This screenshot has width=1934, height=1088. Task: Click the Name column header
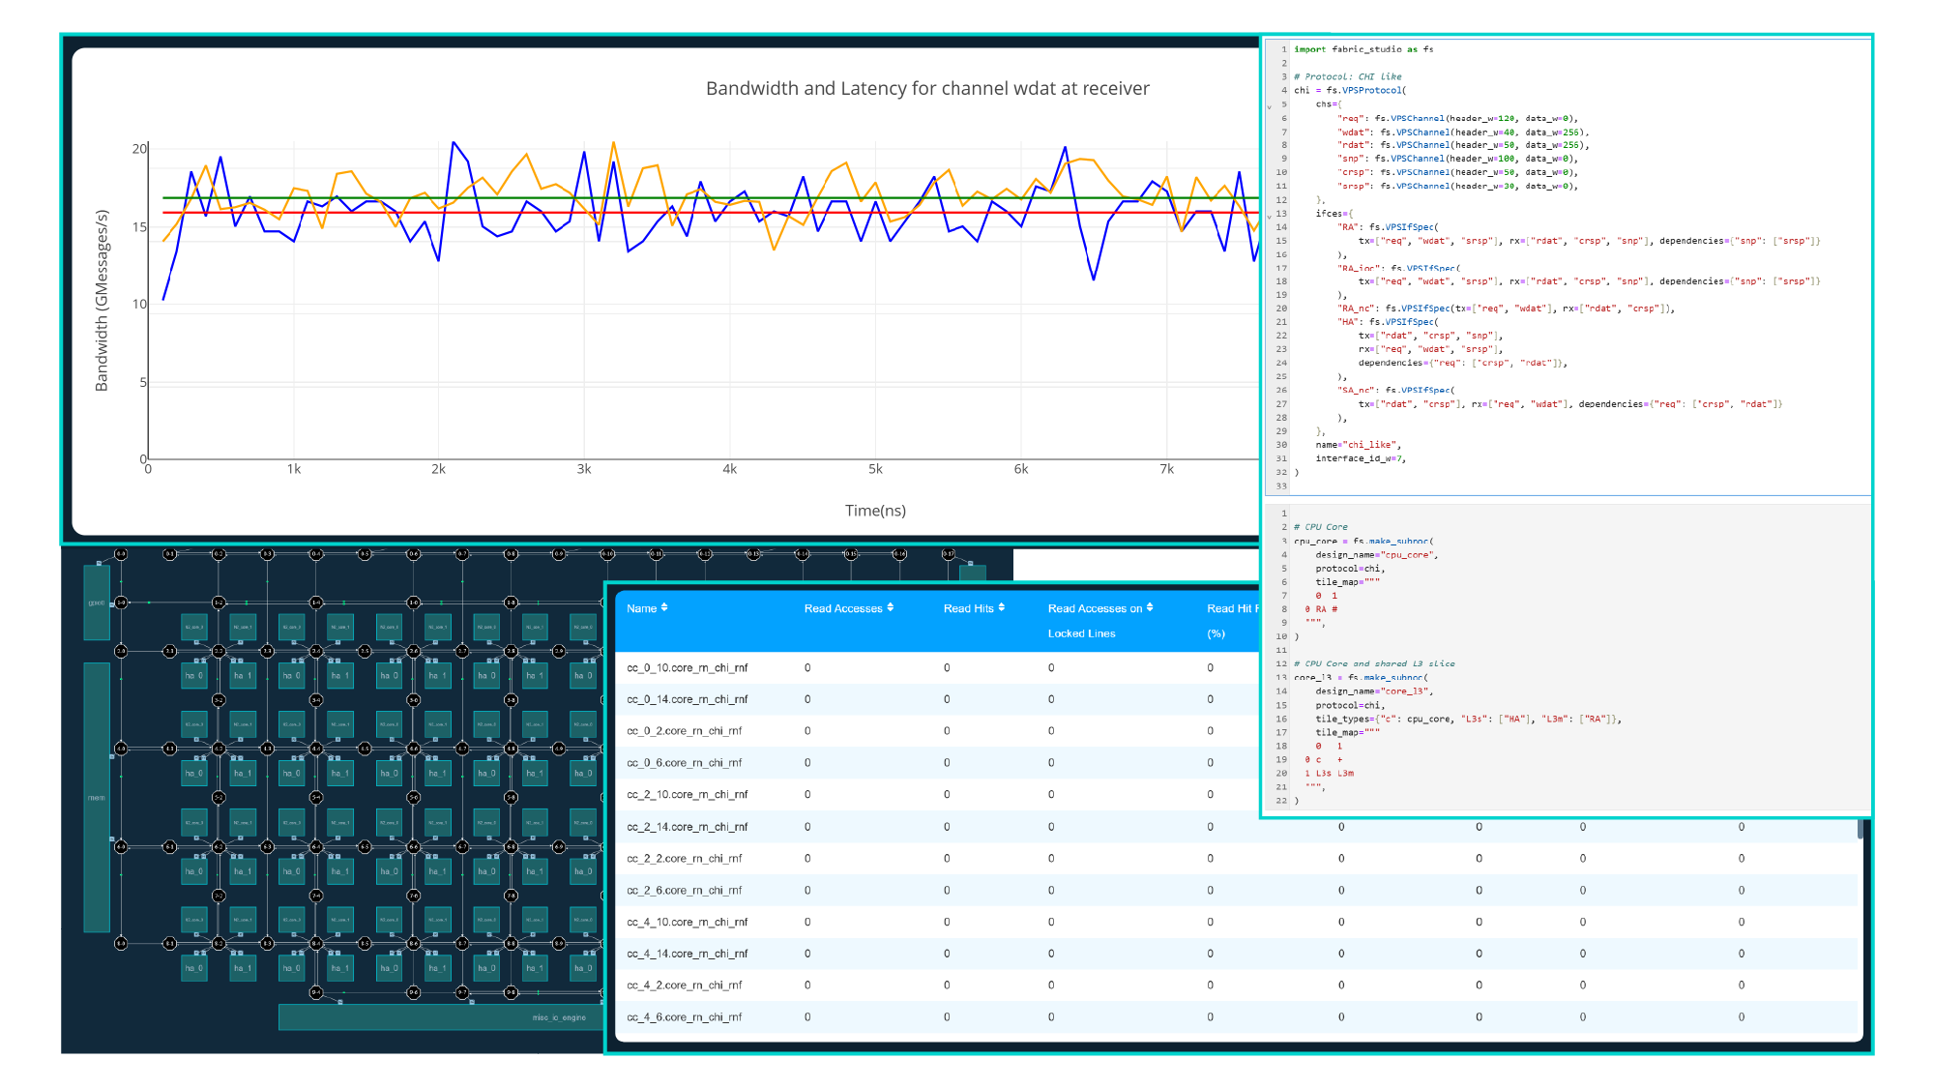click(641, 608)
